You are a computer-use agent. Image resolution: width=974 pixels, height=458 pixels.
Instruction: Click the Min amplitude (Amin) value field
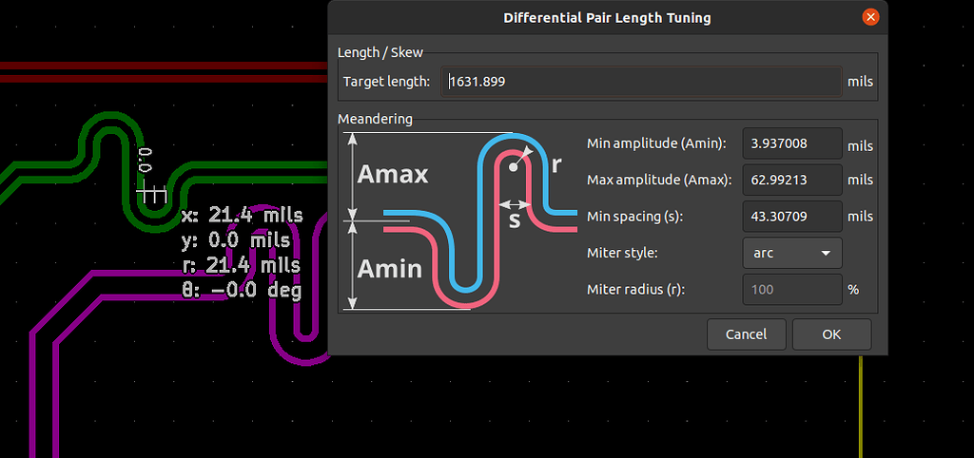coord(791,143)
